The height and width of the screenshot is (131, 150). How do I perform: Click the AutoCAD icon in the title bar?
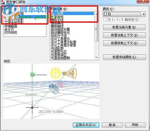coord(2,2)
